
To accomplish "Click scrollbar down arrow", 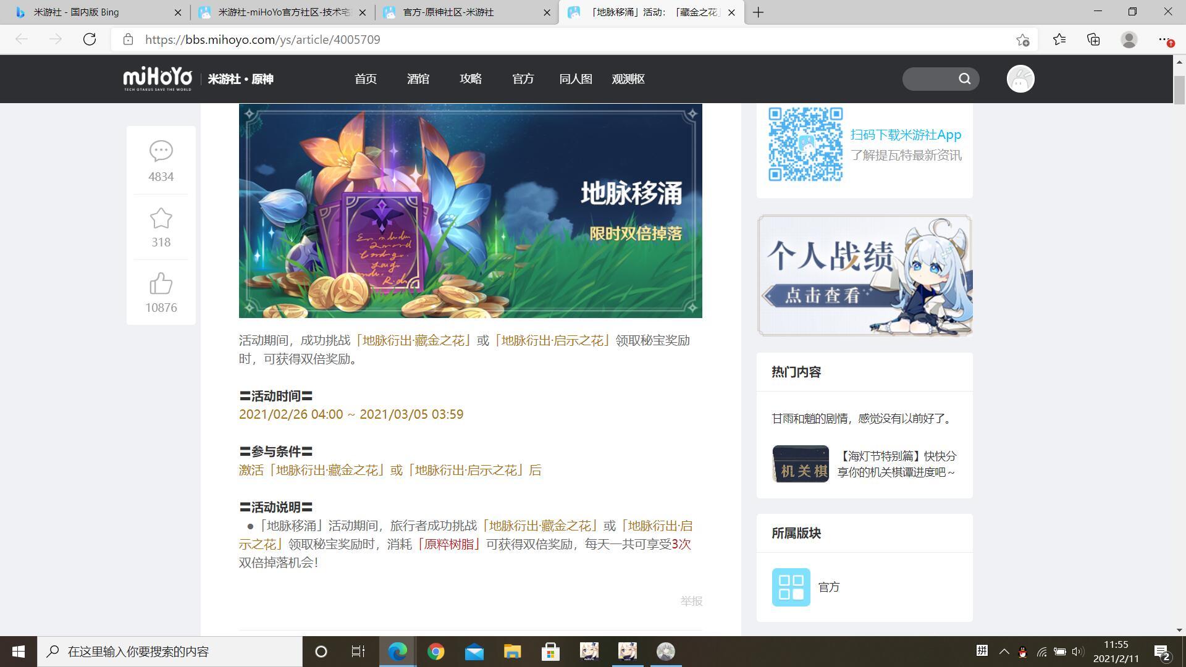I will [1179, 630].
